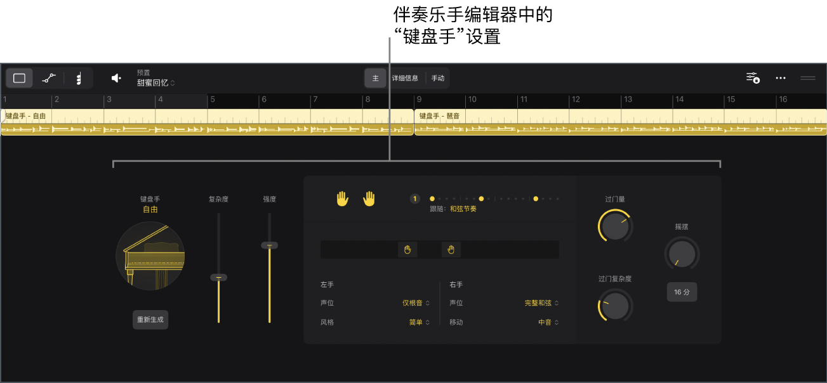
Task: Open right hand 中音 movement dropdown
Action: pyautogui.click(x=548, y=322)
